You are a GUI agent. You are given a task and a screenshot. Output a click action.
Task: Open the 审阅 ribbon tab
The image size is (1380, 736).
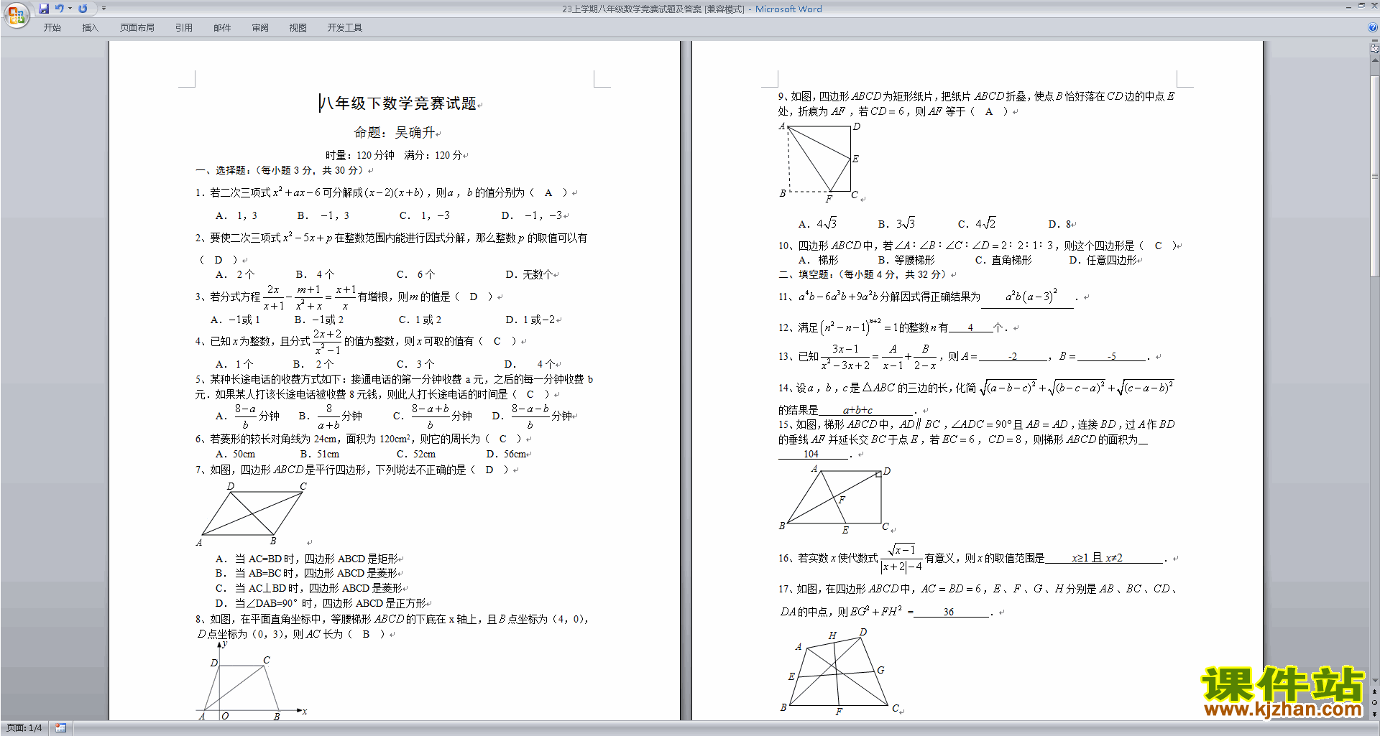click(x=260, y=28)
